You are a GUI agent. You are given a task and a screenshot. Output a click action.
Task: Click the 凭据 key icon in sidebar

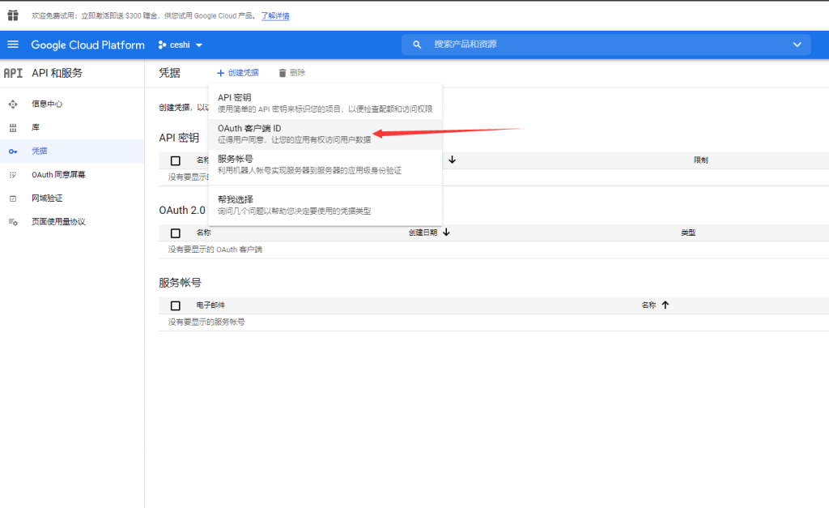pos(13,152)
